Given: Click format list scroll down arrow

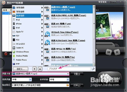Looking at the screenshot, I should point(94,65).
